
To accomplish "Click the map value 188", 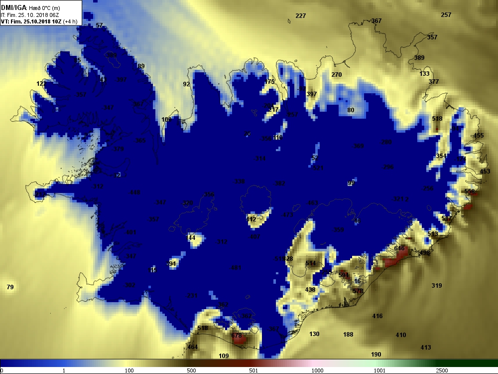I will click(348, 334).
